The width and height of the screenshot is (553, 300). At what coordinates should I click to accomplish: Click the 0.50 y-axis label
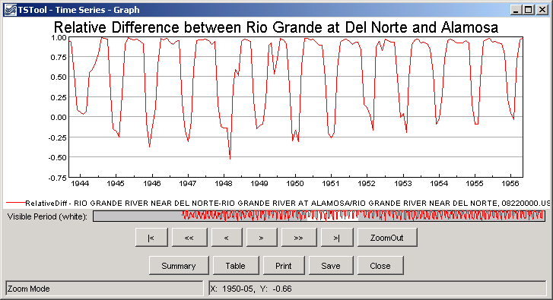coord(59,77)
